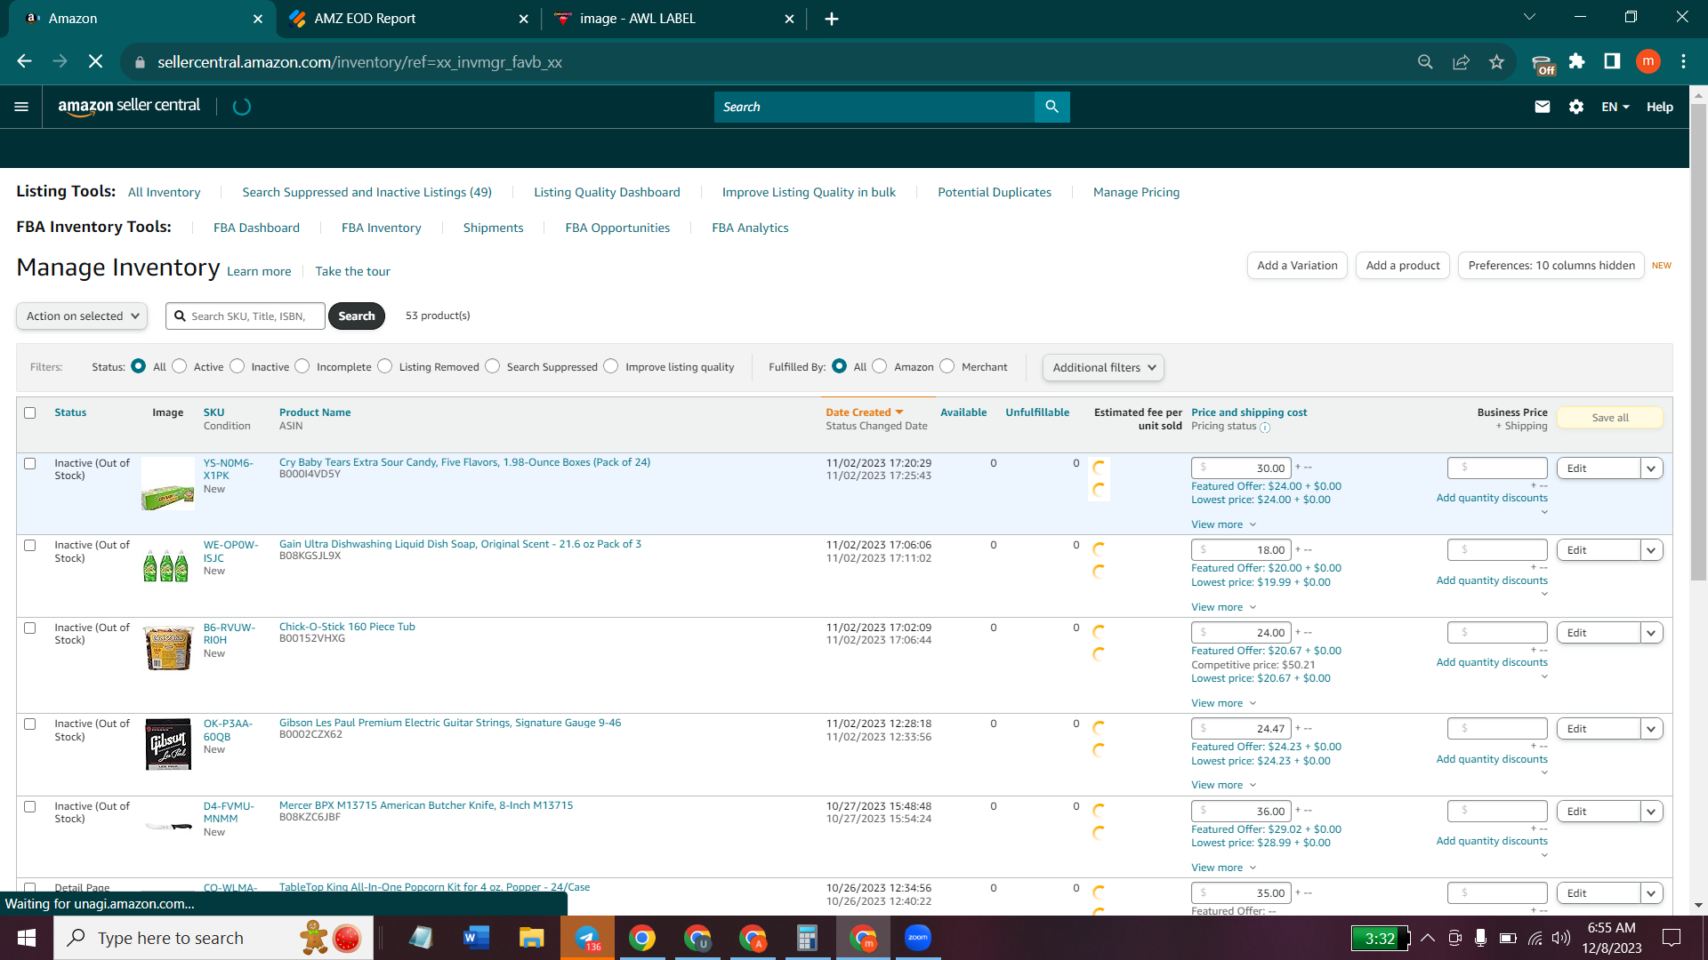Open Gain Ultra Dishwashing Liquid product link
The height and width of the screenshot is (960, 1708).
(460, 544)
